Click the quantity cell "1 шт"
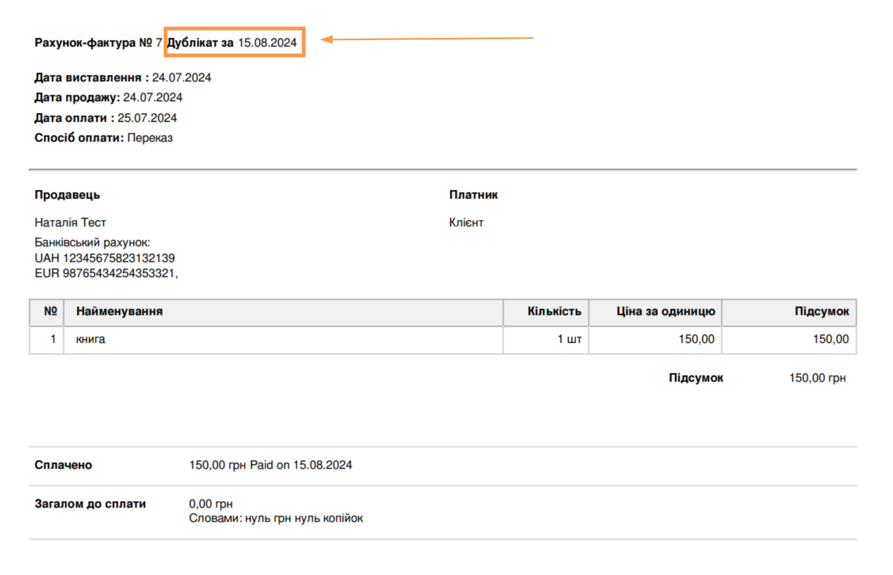 coord(569,339)
